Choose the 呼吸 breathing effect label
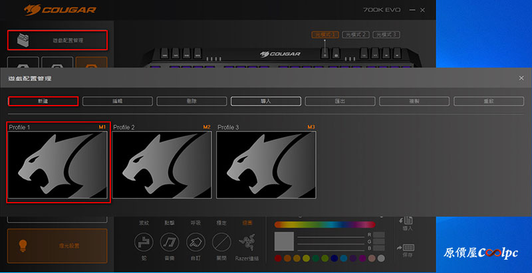The width and height of the screenshot is (532, 273). [x=196, y=223]
